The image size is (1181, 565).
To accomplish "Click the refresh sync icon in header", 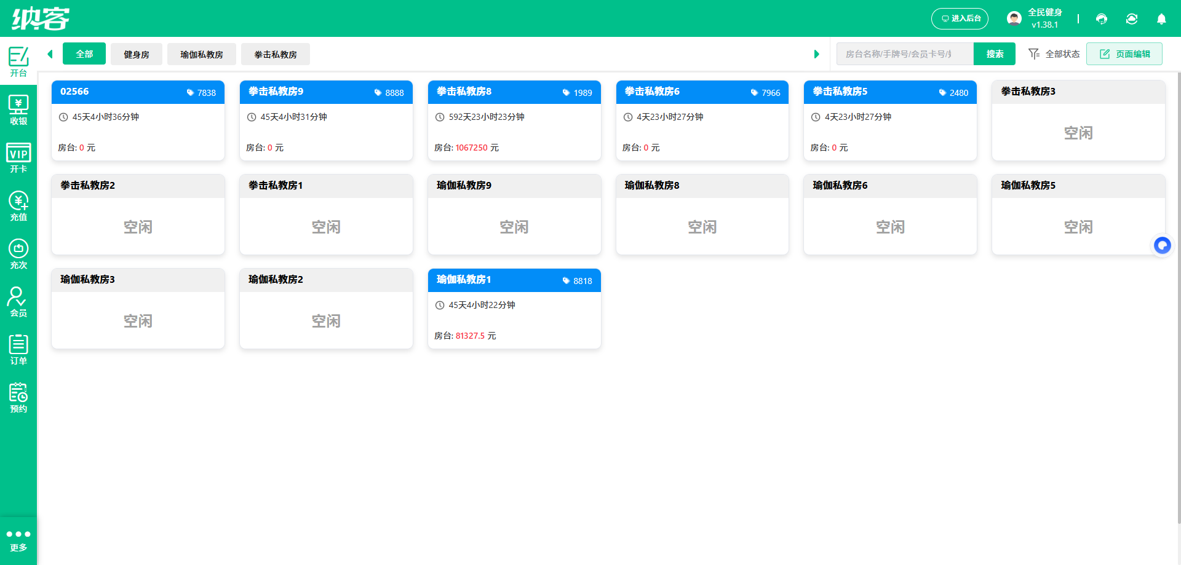I will [1132, 18].
